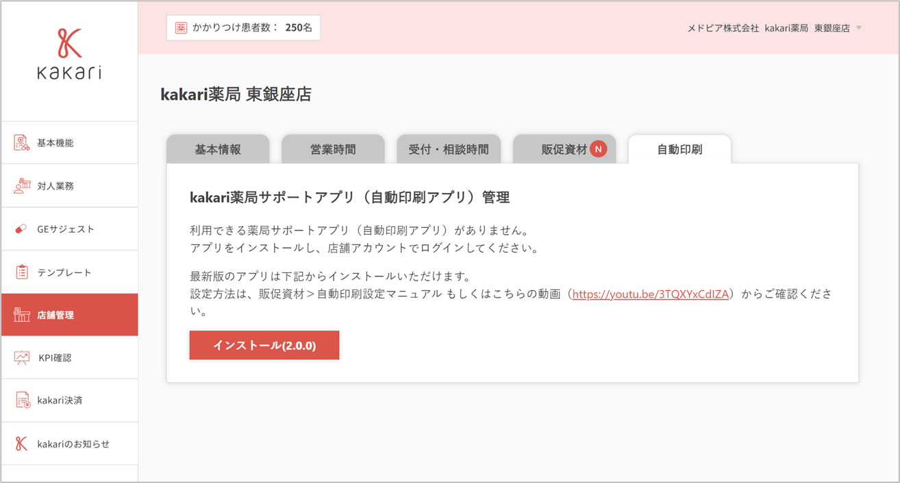Switch to the 営業時間 tab
The image size is (900, 483).
coord(333,149)
